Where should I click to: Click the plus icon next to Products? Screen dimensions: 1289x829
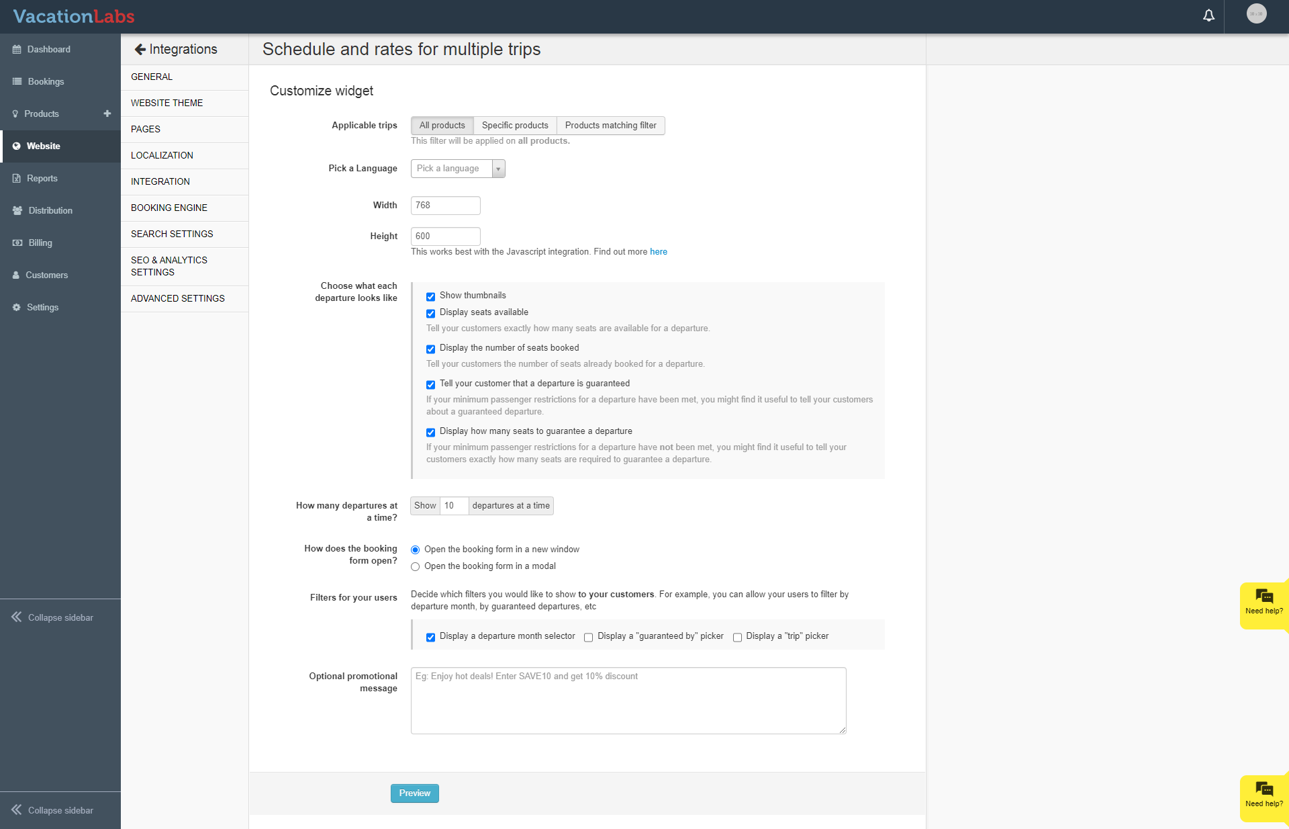(x=107, y=114)
